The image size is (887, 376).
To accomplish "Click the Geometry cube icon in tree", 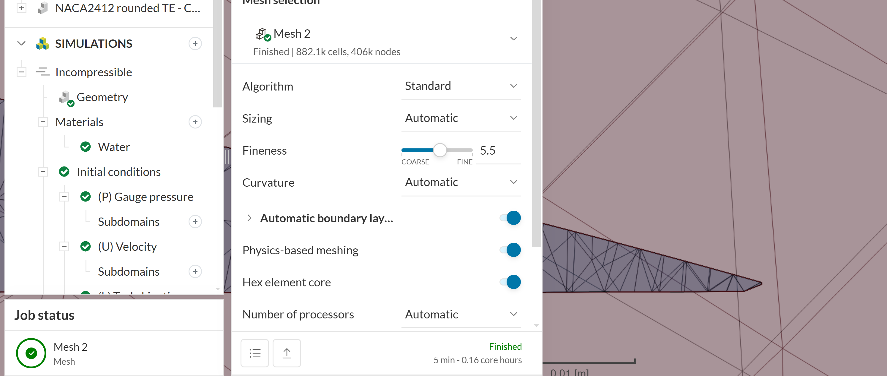I will point(65,98).
